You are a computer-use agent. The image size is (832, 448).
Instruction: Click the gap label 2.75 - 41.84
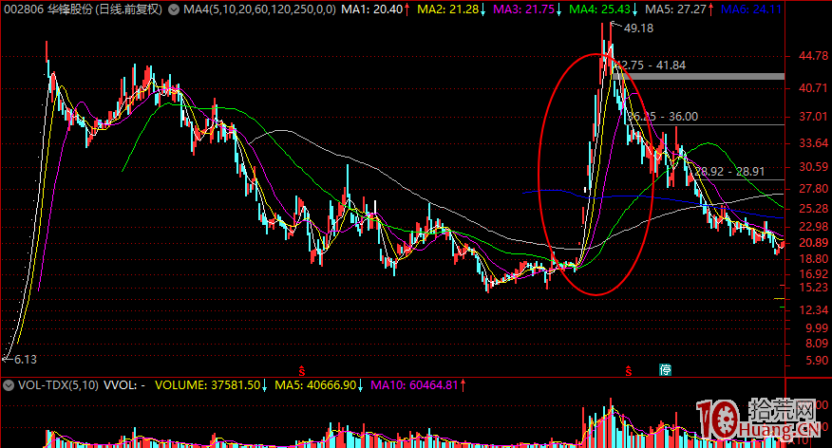click(x=652, y=65)
